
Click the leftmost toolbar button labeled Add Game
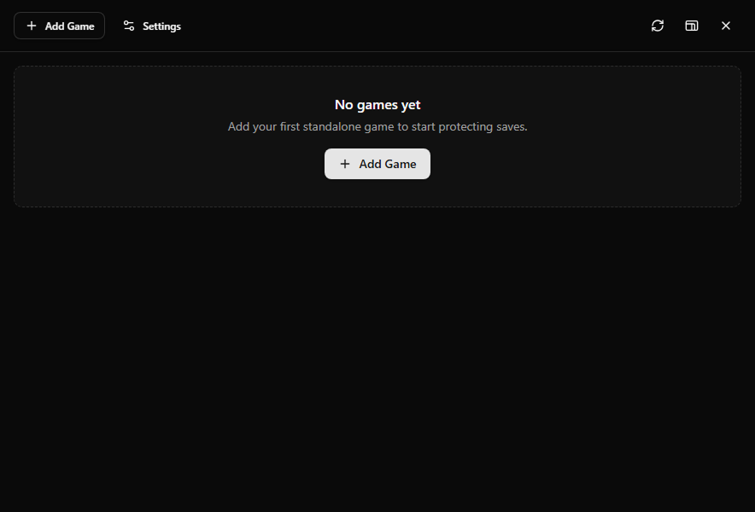coord(59,26)
